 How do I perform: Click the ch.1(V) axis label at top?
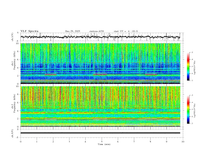tap(12, 37)
